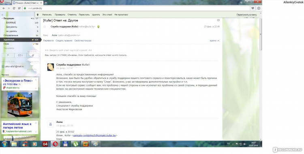Add page to bookmarks with heart icon

click(x=253, y=9)
